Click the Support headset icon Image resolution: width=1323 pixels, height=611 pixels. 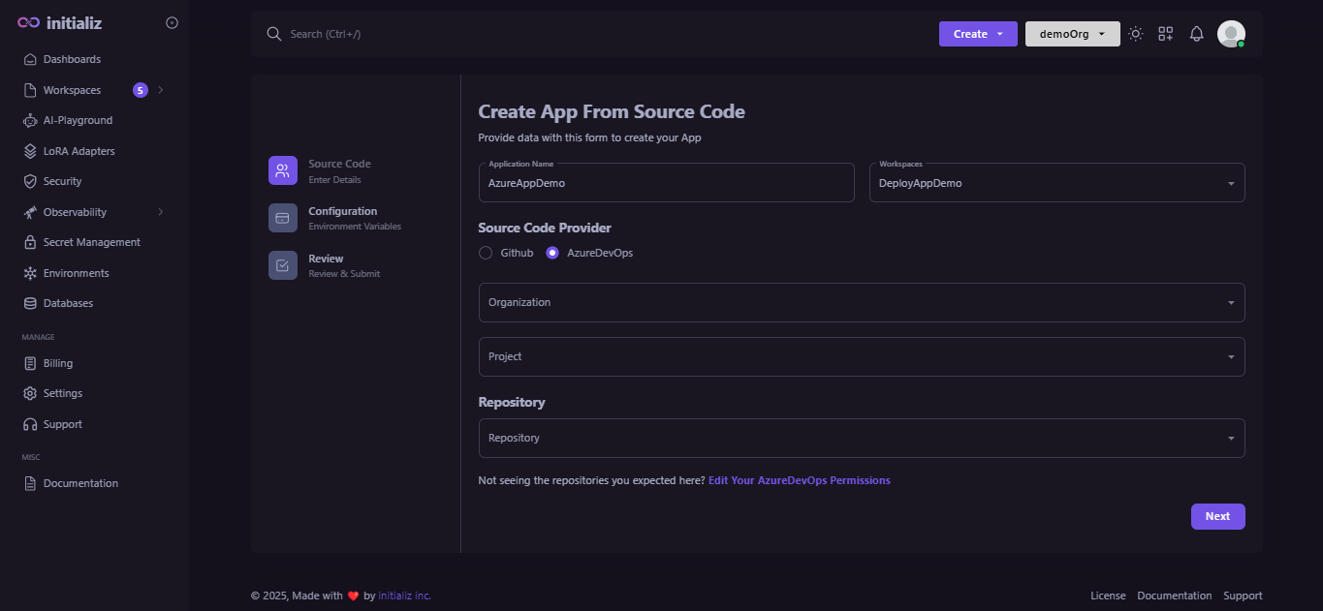pyautogui.click(x=30, y=424)
